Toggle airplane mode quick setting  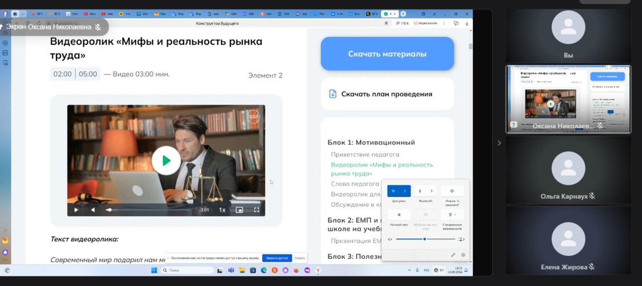click(452, 191)
